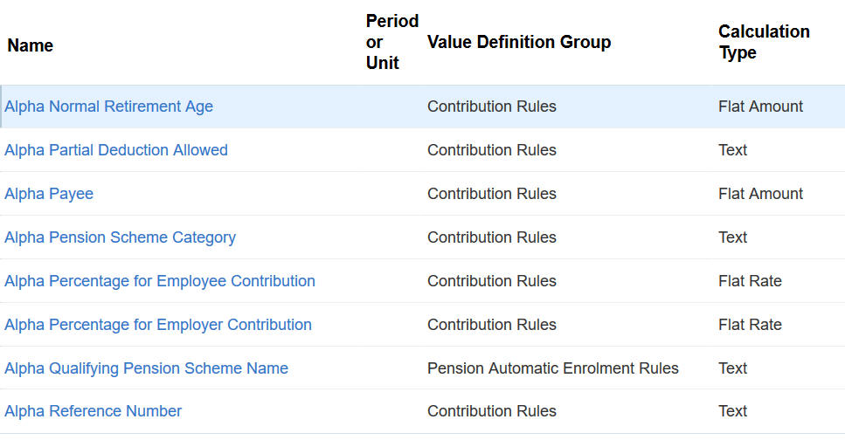Image resolution: width=845 pixels, height=440 pixels.
Task: Click Contribution Rules in Alpha Pension Scheme Category row
Action: [x=491, y=237]
